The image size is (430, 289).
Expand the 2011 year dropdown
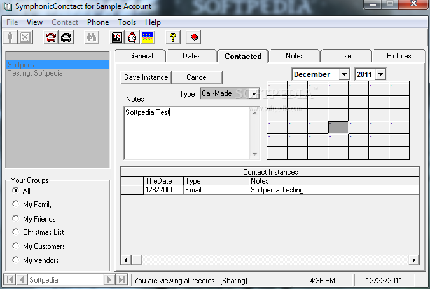tap(380, 74)
